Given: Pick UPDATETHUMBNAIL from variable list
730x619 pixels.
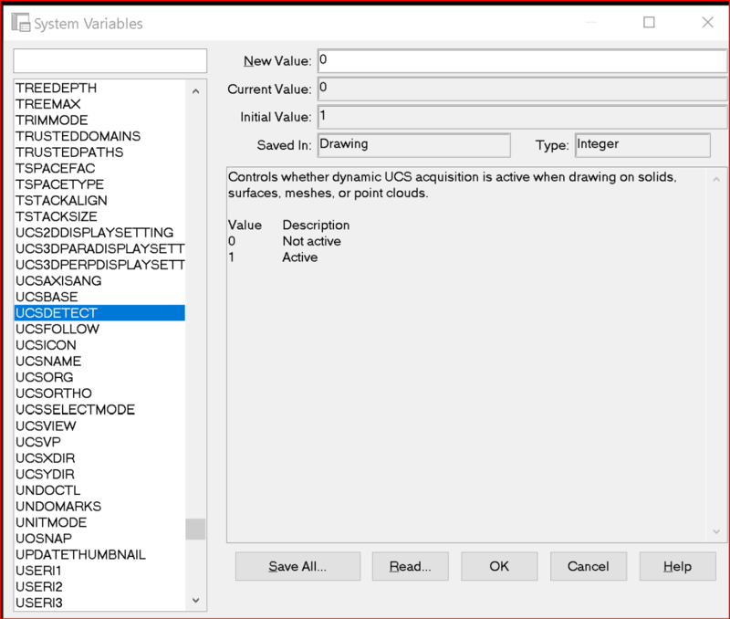Looking at the screenshot, I should point(81,554).
